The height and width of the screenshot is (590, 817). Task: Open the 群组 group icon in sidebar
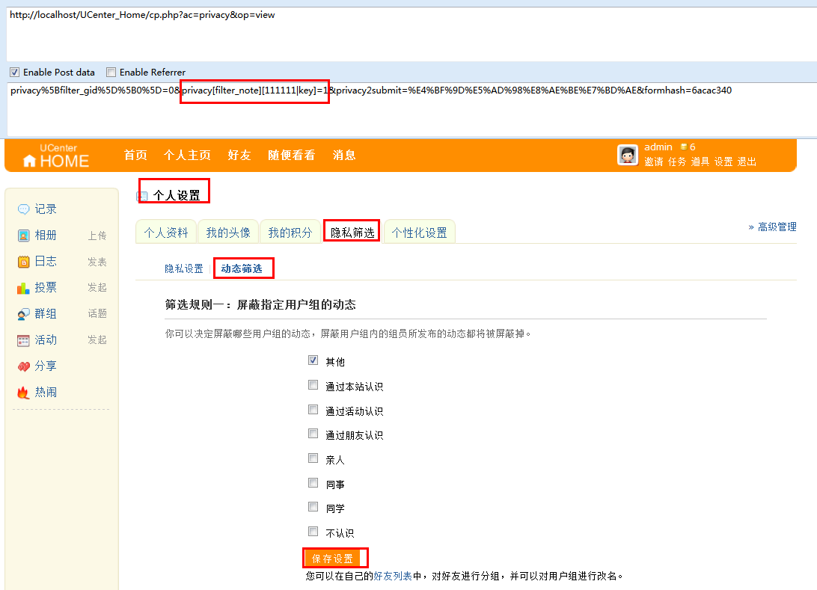coord(23,314)
